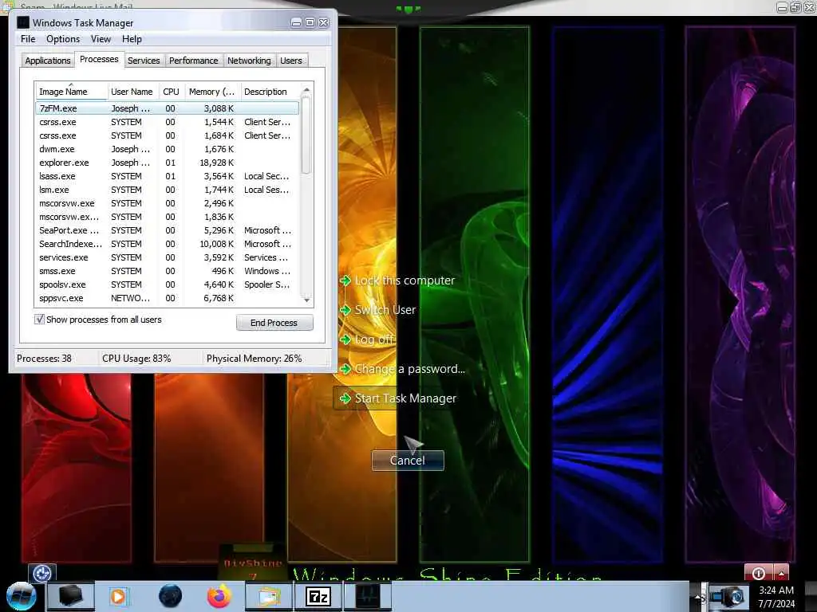Viewport: 817px width, 612px height.
Task: Sort processes by Description column header
Action: click(270, 92)
